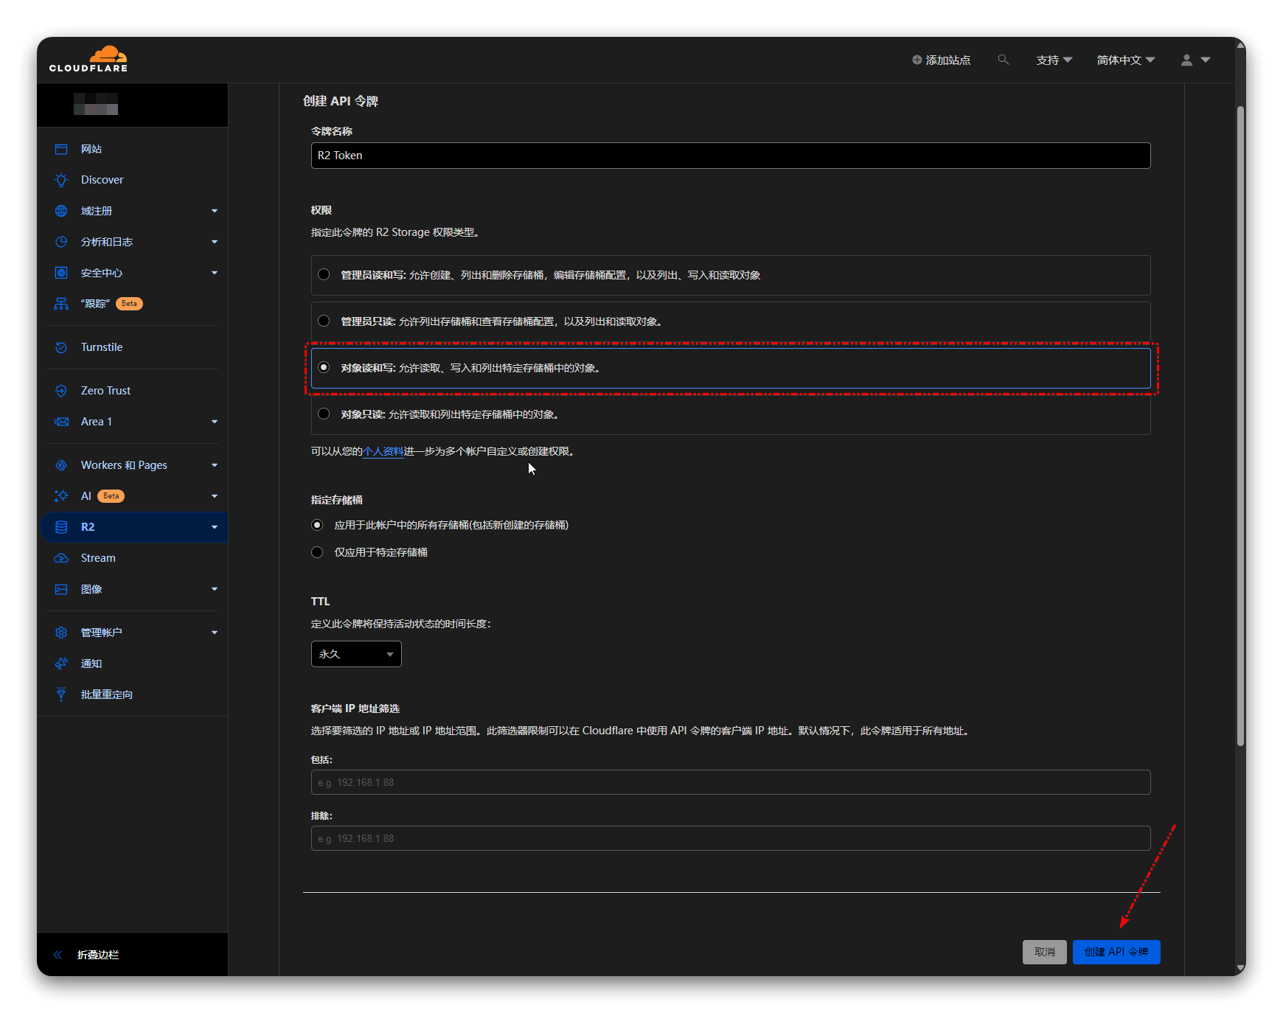The image size is (1283, 1013).
Task: Select 对象只读 permission radio
Action: 324,414
